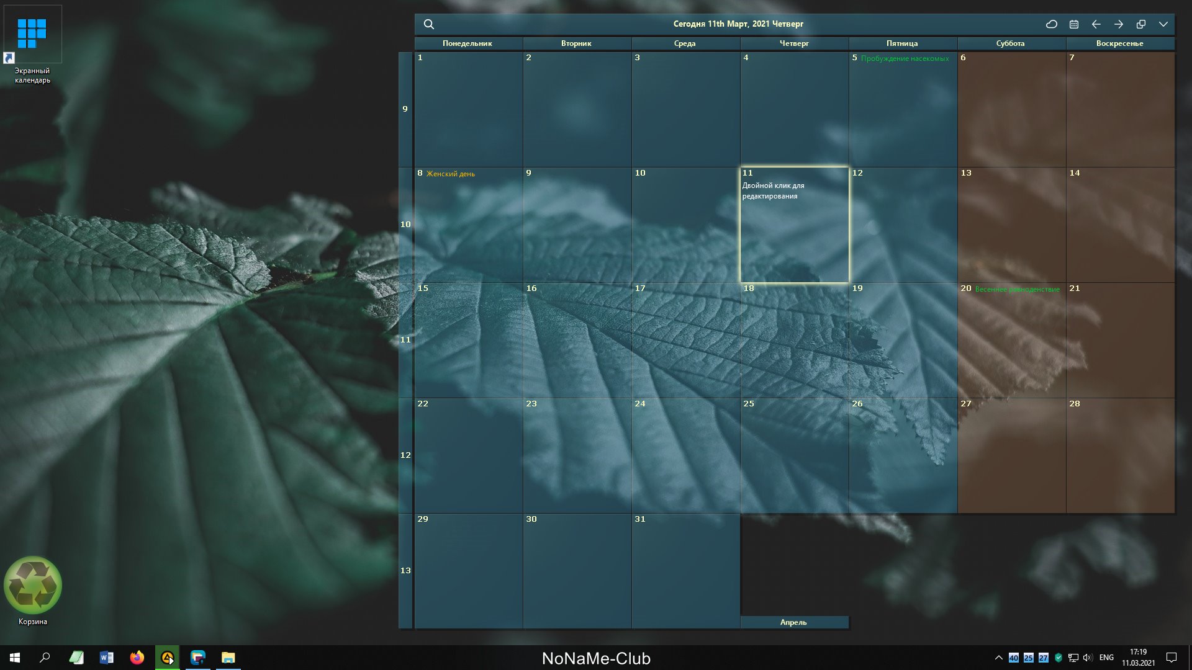1192x670 pixels.
Task: Select the Суббота column header
Action: click(x=1011, y=43)
